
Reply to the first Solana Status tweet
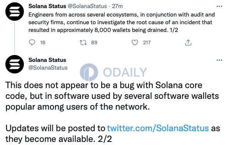click(x=32, y=43)
